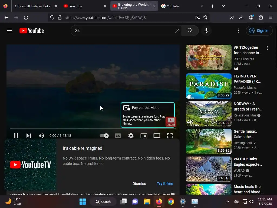Open RITZ Crackers ad thumbnail

pyautogui.click(x=209, y=57)
